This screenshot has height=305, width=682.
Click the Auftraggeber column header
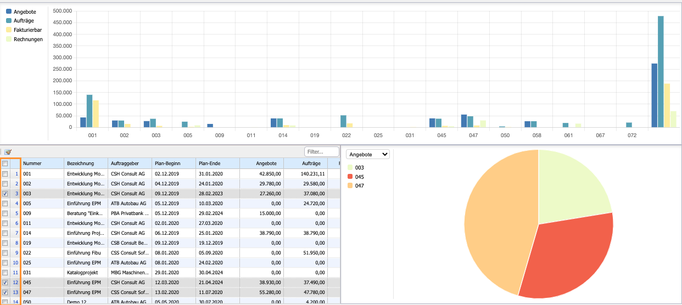[x=130, y=163]
